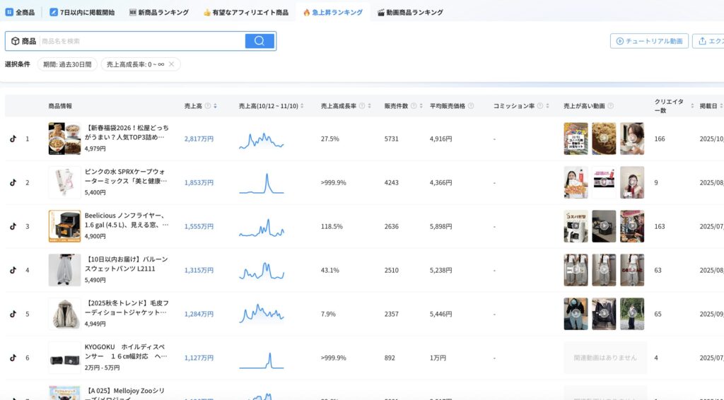
Task: Switch to the 新商品ランキング tab
Action: point(159,12)
